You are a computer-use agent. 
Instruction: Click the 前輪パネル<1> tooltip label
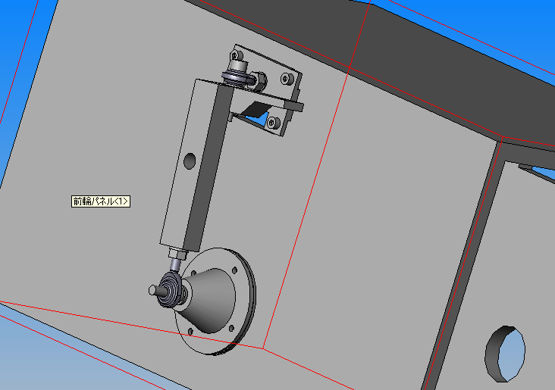click(x=101, y=201)
